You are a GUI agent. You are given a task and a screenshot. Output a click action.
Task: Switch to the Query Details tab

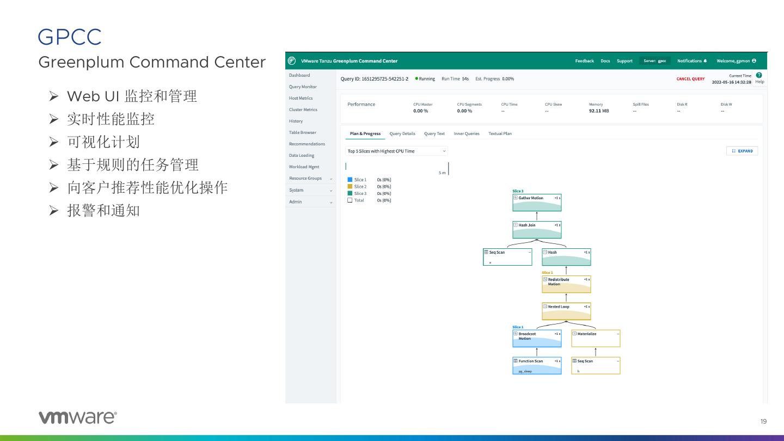tap(402, 133)
